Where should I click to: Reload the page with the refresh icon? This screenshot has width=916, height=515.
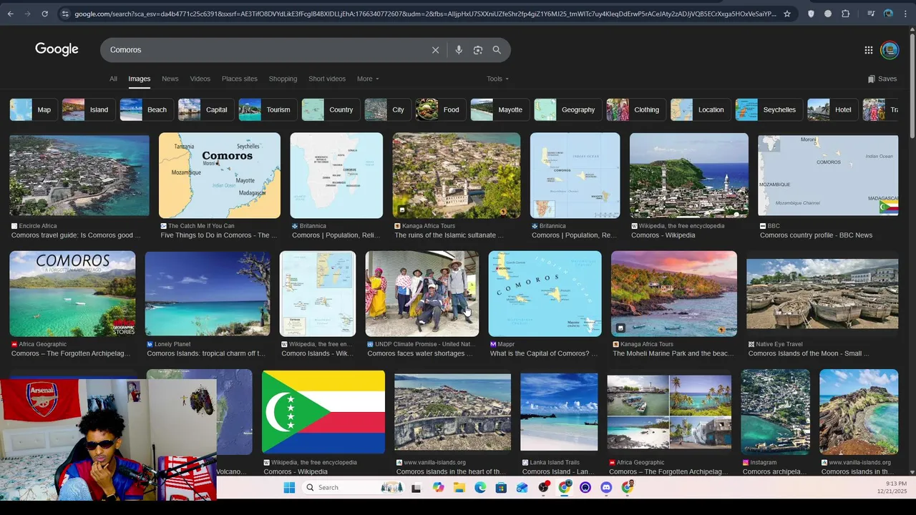(44, 14)
